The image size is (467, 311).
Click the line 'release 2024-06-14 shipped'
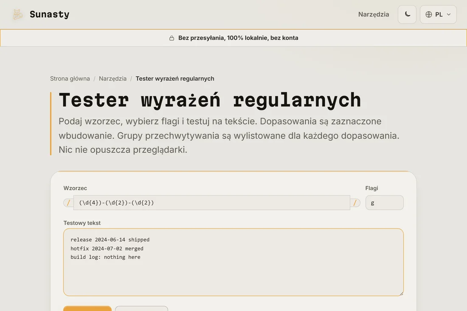[110, 240]
